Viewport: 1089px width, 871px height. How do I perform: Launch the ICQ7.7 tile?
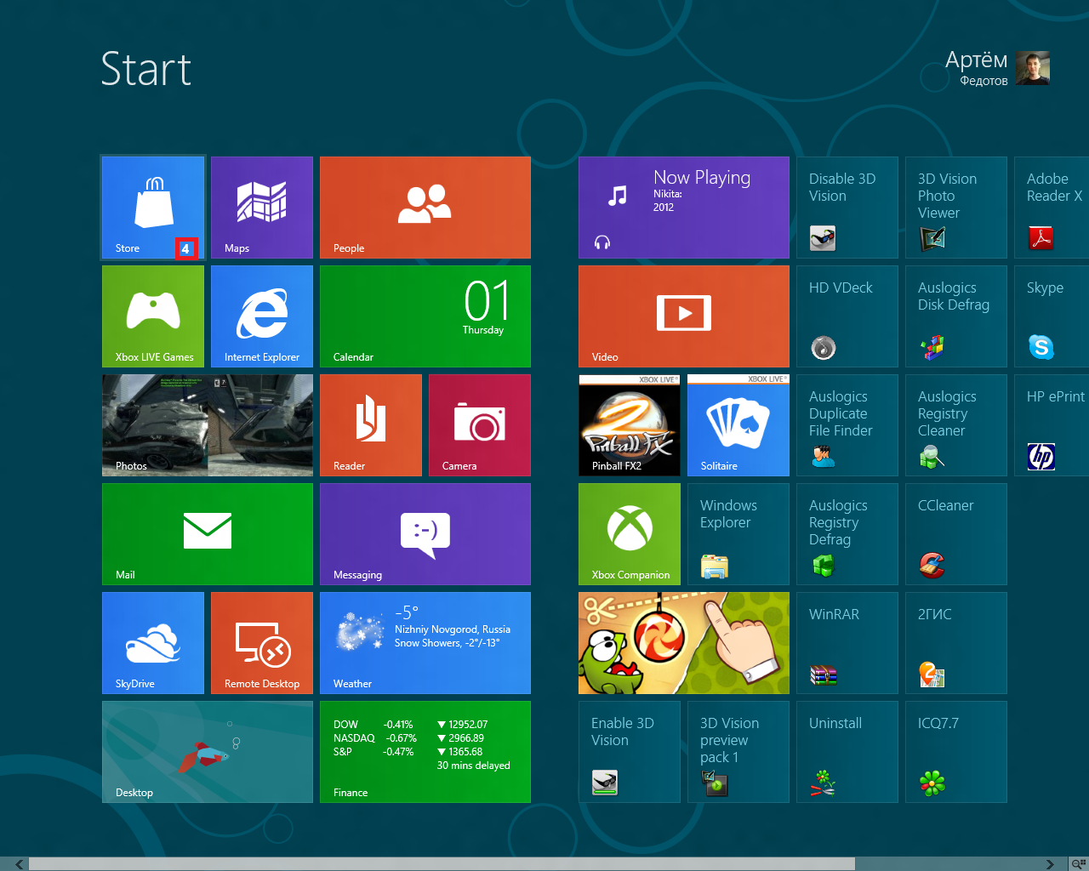[956, 752]
